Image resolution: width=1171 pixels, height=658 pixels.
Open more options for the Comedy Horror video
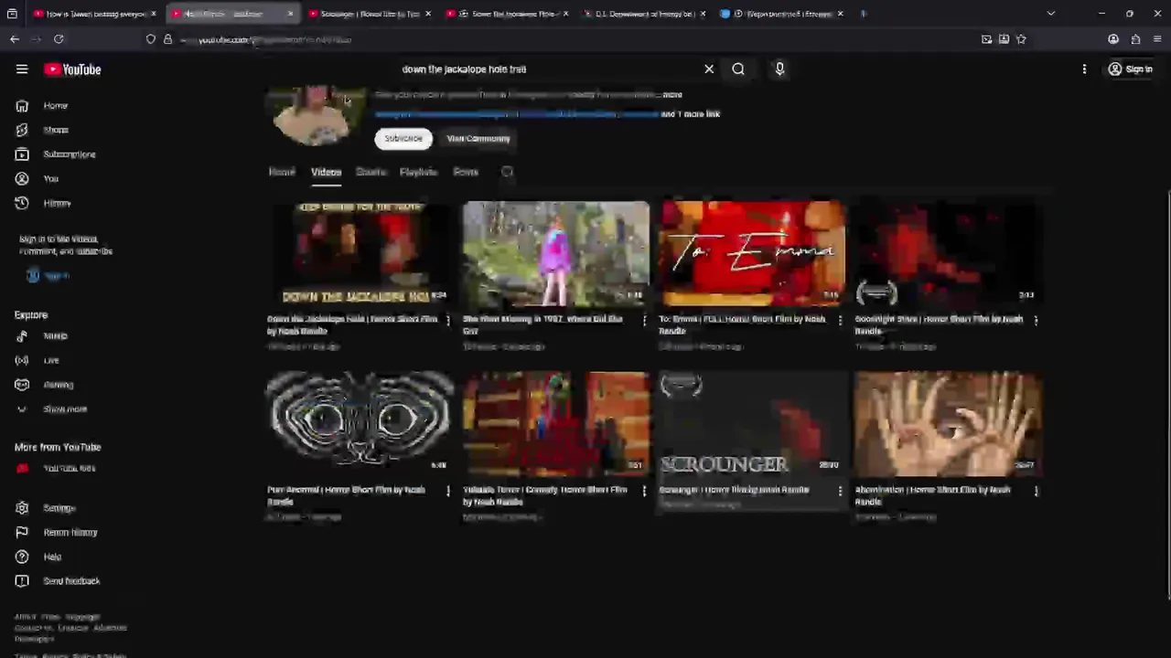click(x=644, y=492)
